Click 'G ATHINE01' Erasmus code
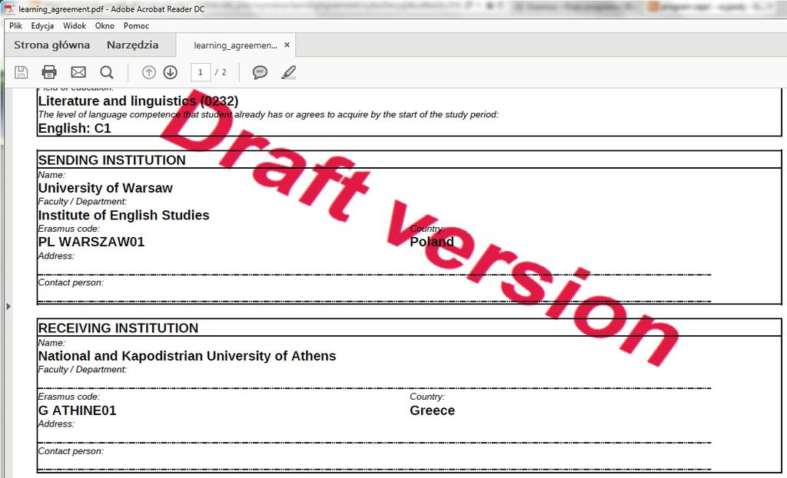 (x=78, y=410)
